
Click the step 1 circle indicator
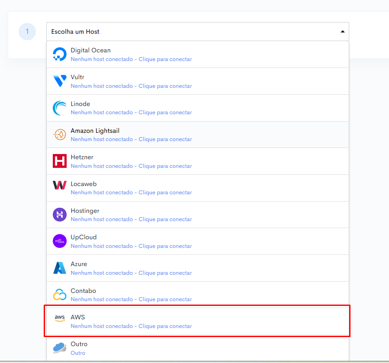click(x=27, y=32)
